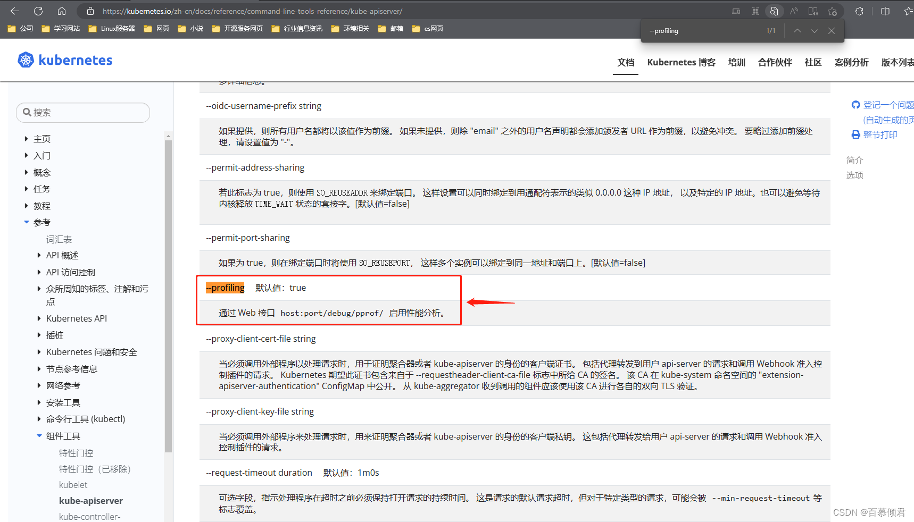Open the 培训 navigation item
Image resolution: width=914 pixels, height=522 pixels.
pyautogui.click(x=736, y=62)
